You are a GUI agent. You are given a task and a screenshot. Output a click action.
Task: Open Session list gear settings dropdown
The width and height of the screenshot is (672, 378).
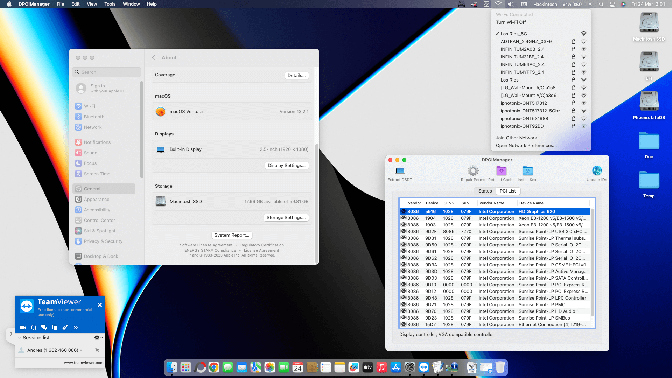[x=98, y=338]
